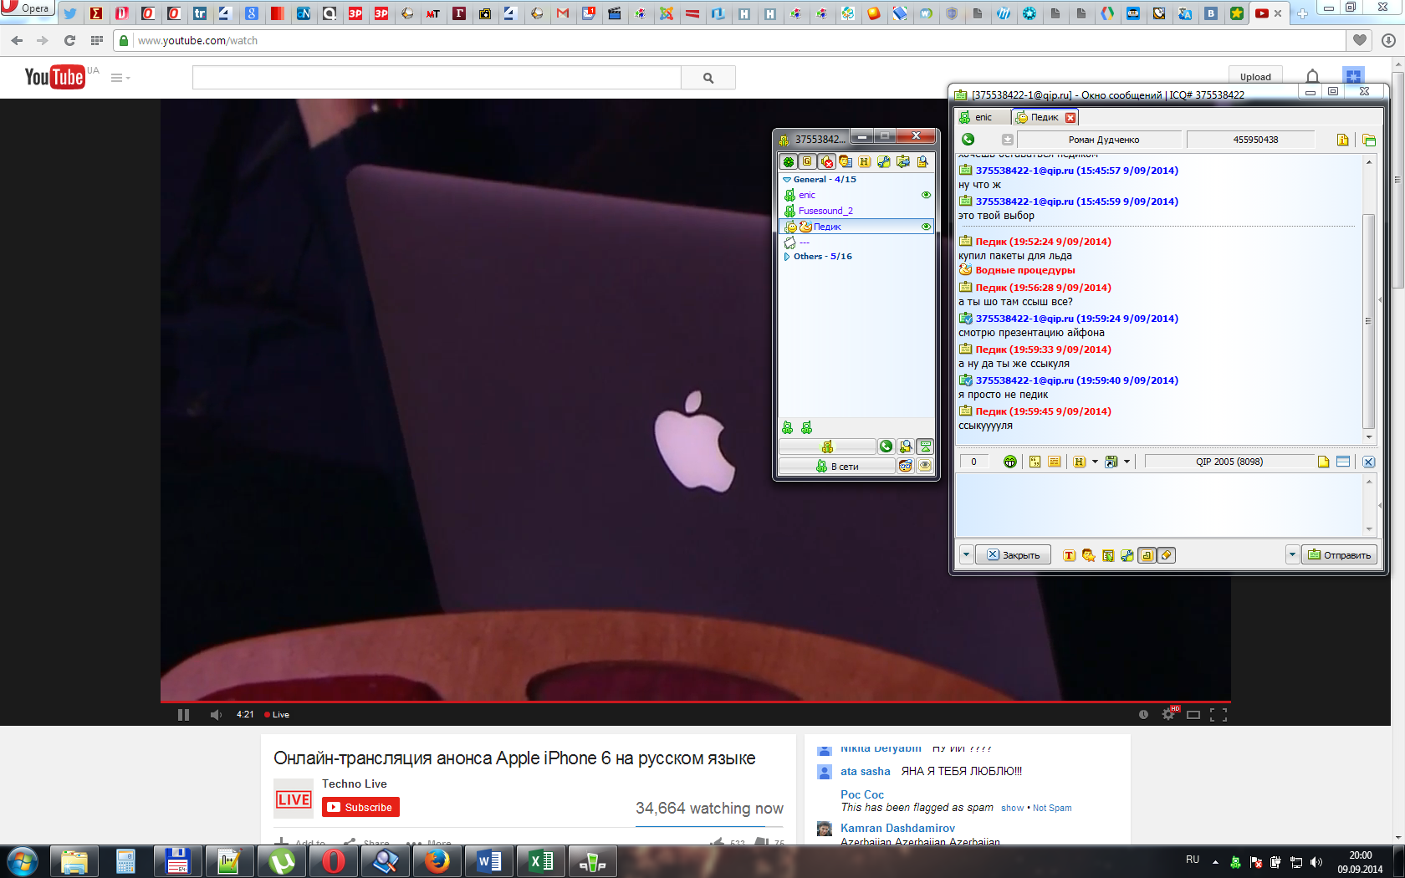Click quote icon next to smiley in chat toolbar
Viewport: 1405px width, 878px height.
(x=1035, y=462)
